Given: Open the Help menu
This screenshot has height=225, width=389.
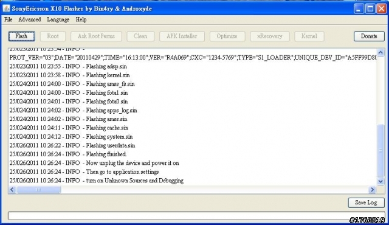Looking at the screenshot, I should [81, 19].
